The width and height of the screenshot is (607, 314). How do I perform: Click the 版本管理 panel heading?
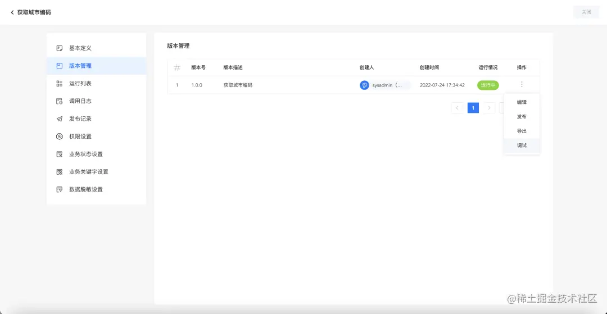[x=179, y=46]
